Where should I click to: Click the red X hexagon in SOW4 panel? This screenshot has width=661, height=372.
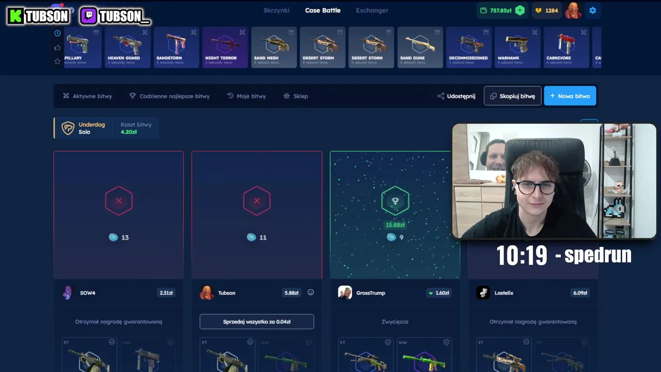(x=119, y=200)
